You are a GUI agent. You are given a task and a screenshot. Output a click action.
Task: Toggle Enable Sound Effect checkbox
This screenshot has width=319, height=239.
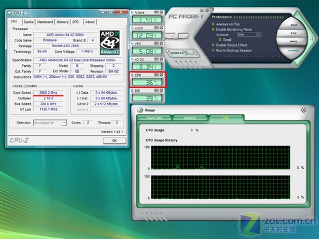coord(213,45)
